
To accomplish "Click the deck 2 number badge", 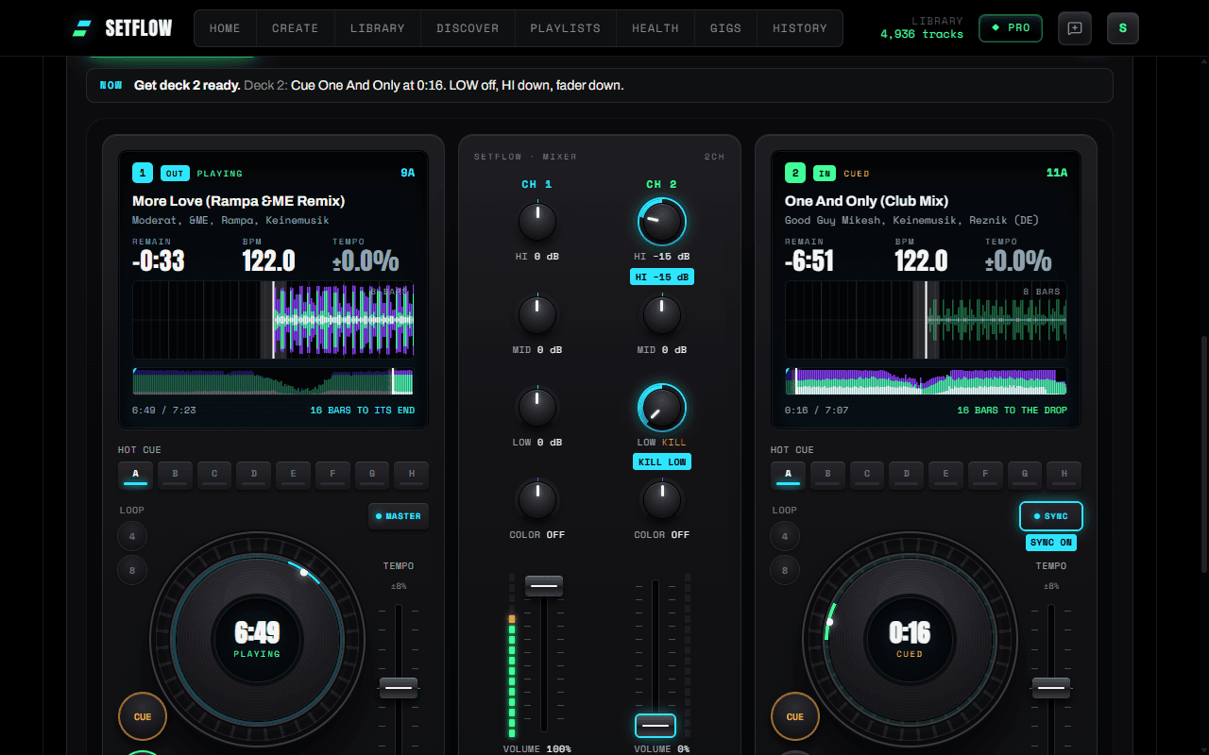I will coord(795,173).
